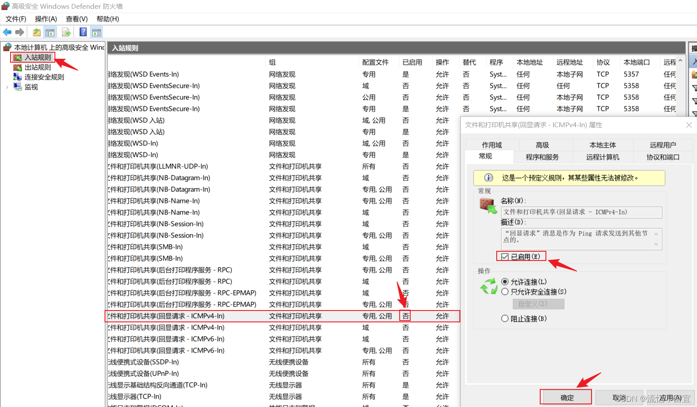Sort by the 配置文件 column header
The image size is (697, 407).
point(379,62)
